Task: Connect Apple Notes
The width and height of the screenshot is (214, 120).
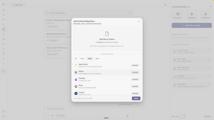Action: point(135,65)
